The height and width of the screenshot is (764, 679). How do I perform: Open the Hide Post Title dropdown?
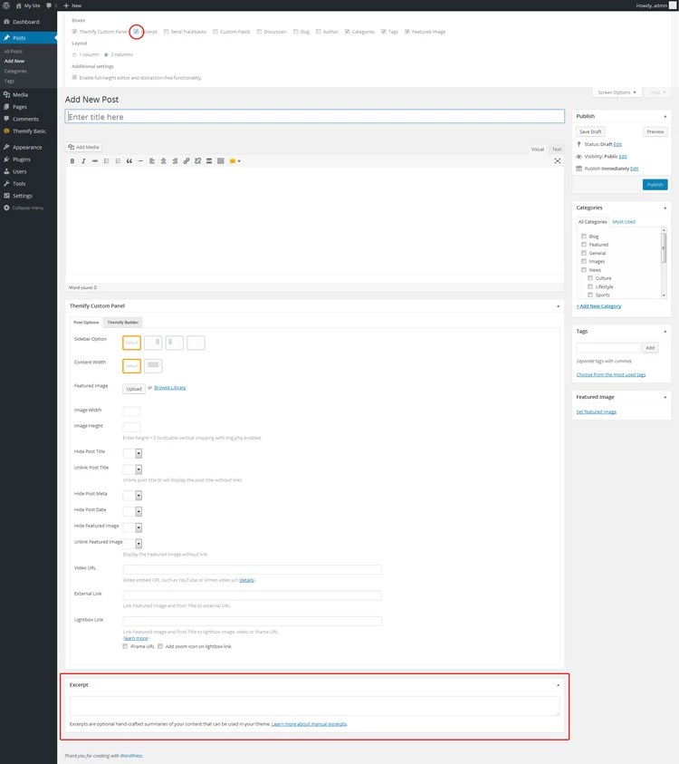pos(132,454)
